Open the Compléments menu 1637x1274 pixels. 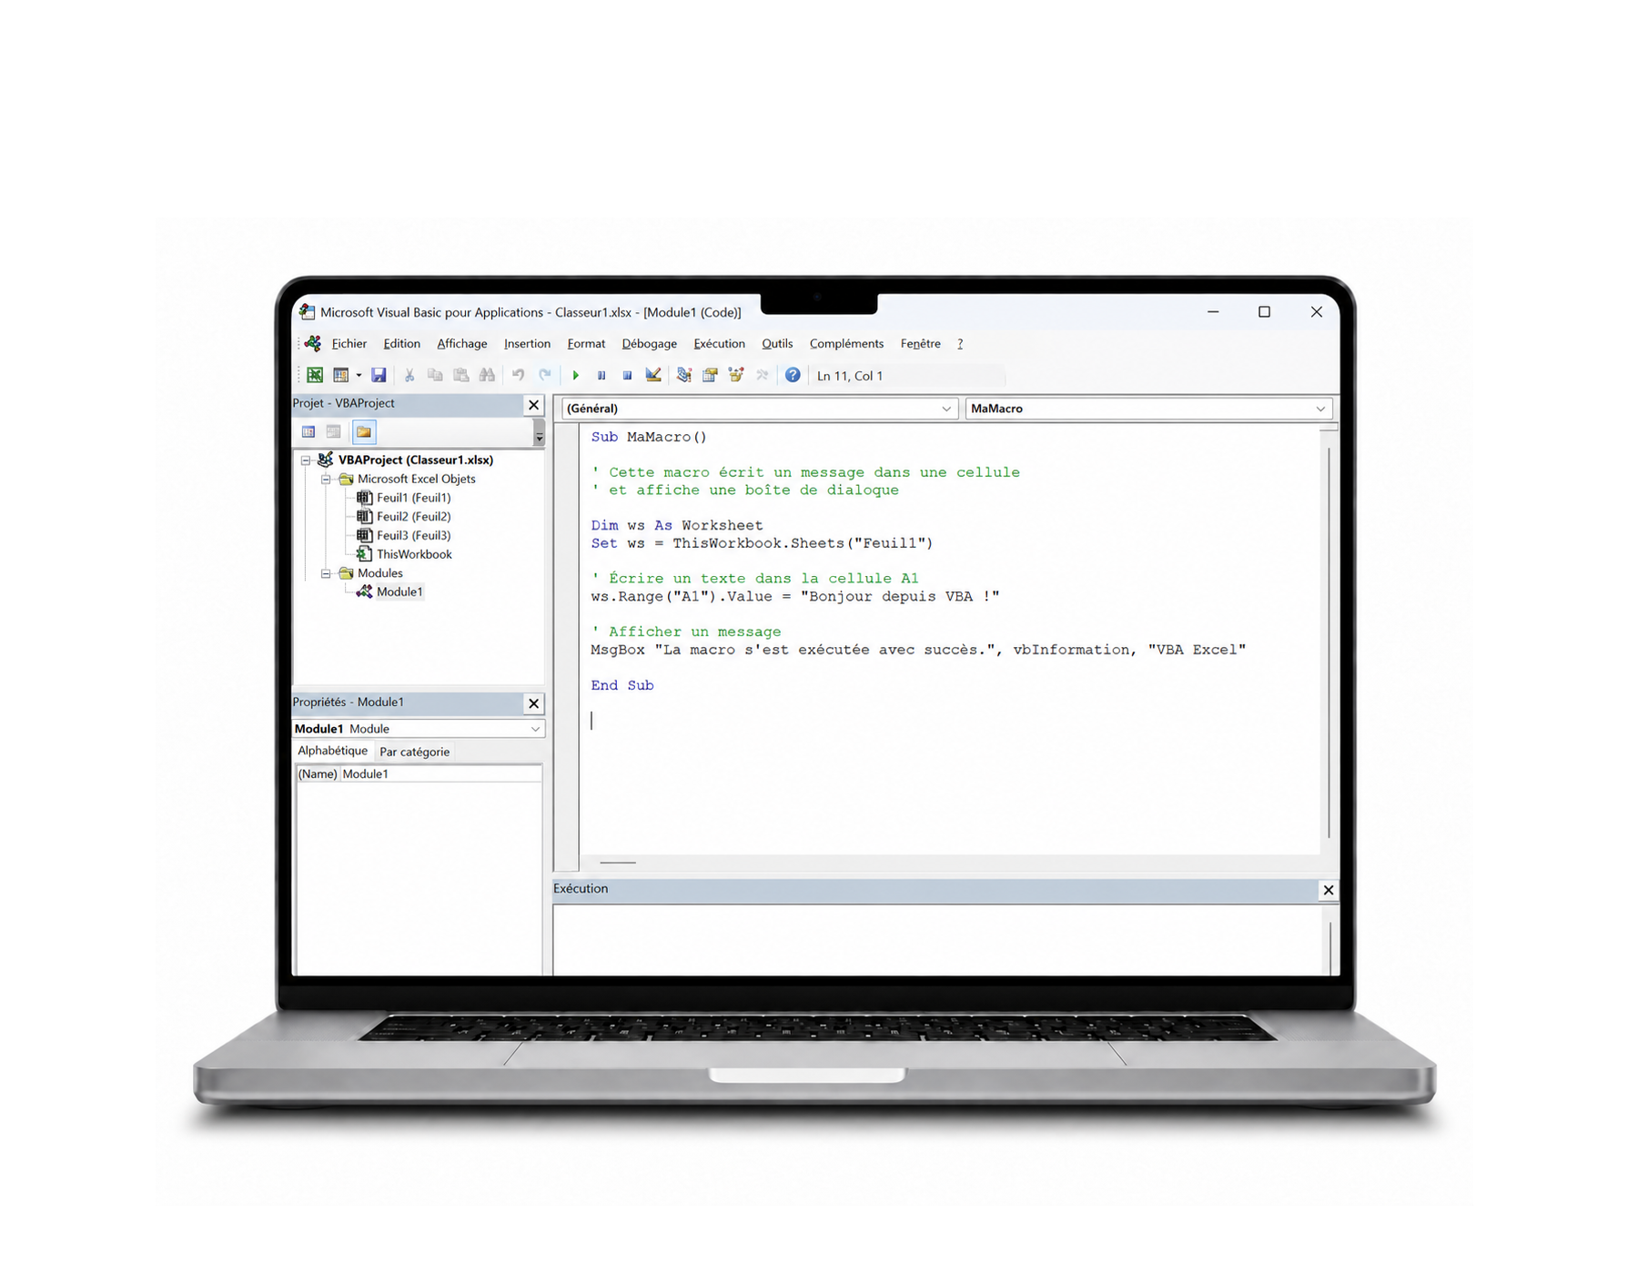[846, 344]
